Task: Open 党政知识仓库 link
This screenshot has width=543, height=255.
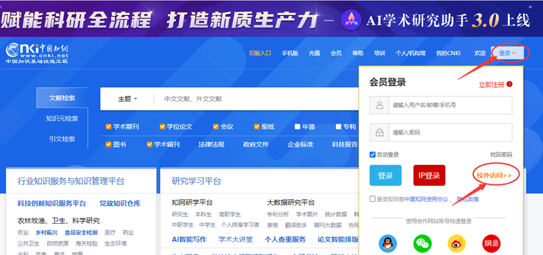Action: point(120,203)
